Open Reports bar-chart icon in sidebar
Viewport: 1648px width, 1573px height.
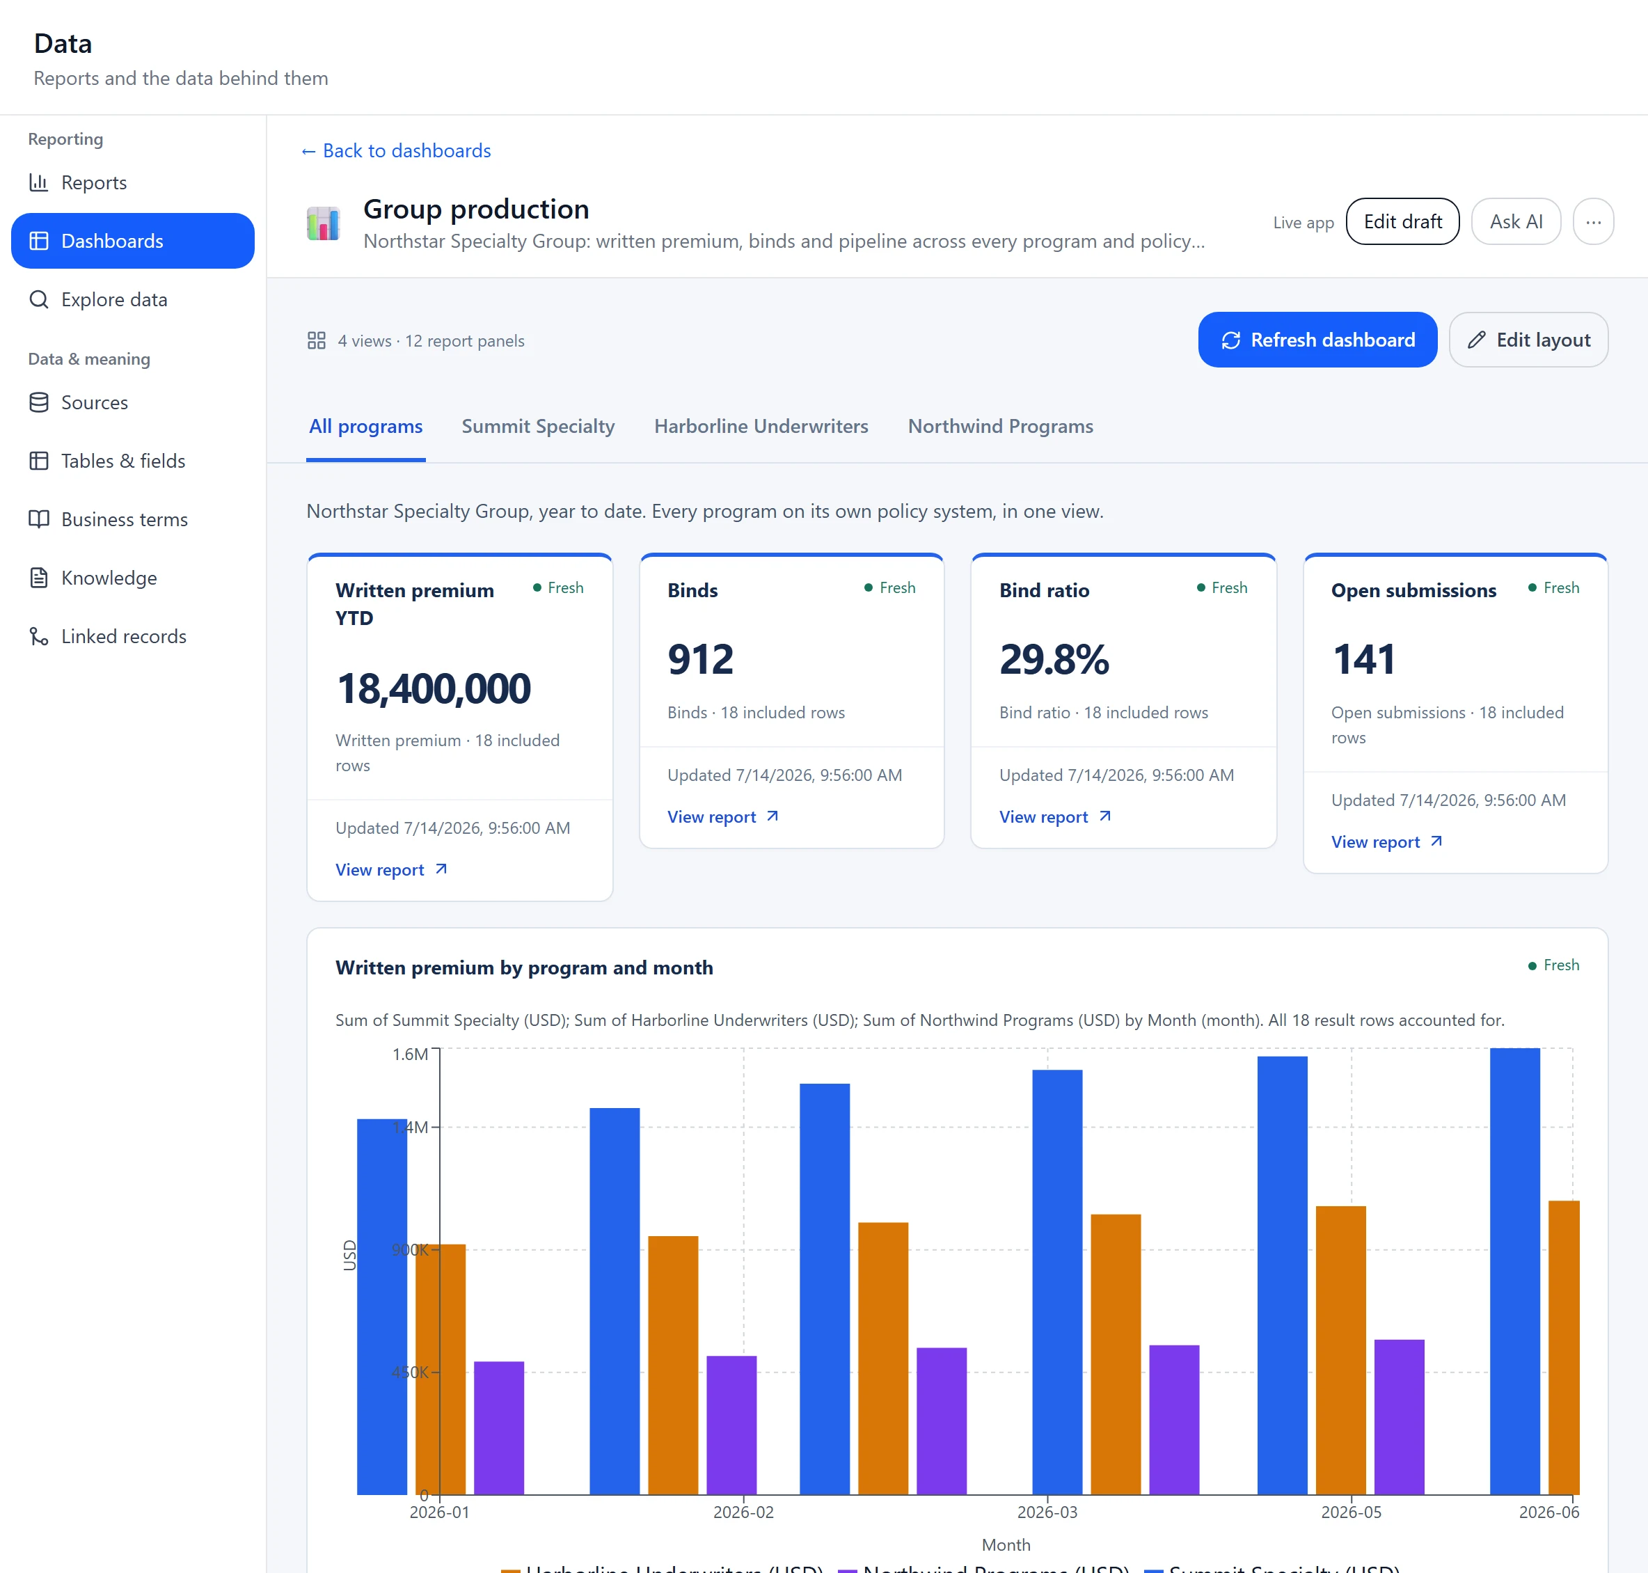tap(38, 182)
